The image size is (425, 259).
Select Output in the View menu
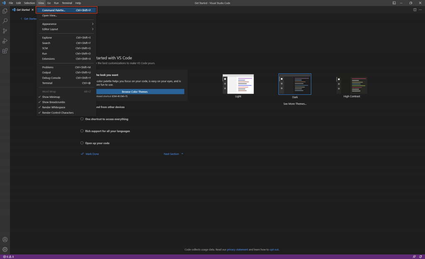pos(66,72)
